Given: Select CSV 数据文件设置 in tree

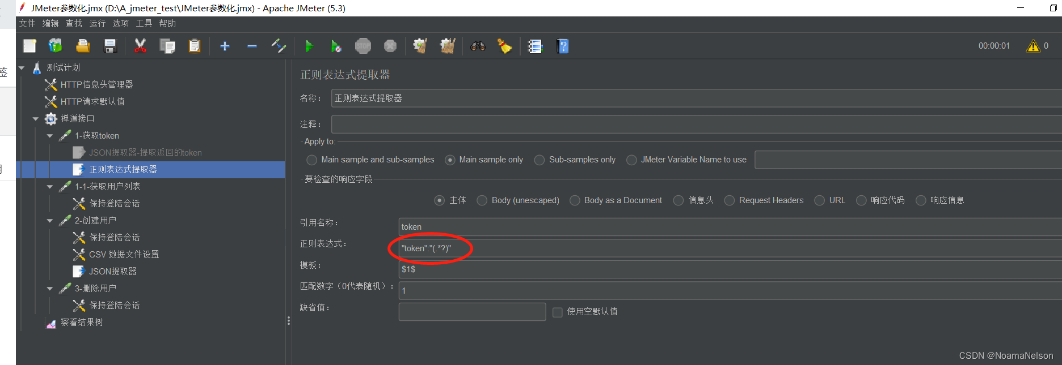Looking at the screenshot, I should 124,255.
